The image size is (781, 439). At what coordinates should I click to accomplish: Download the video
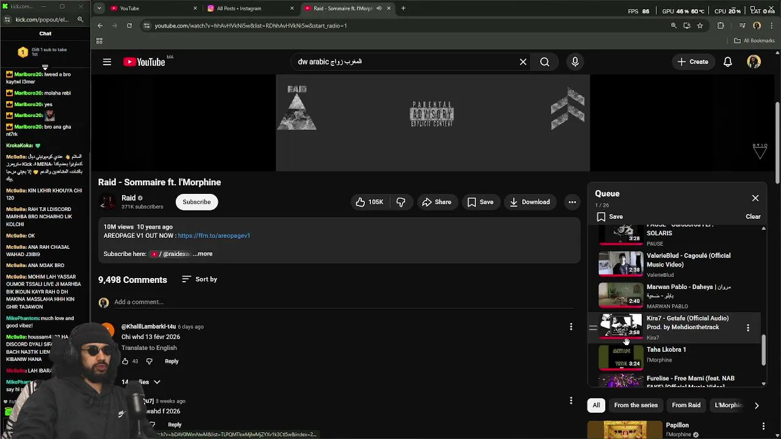[x=530, y=202]
